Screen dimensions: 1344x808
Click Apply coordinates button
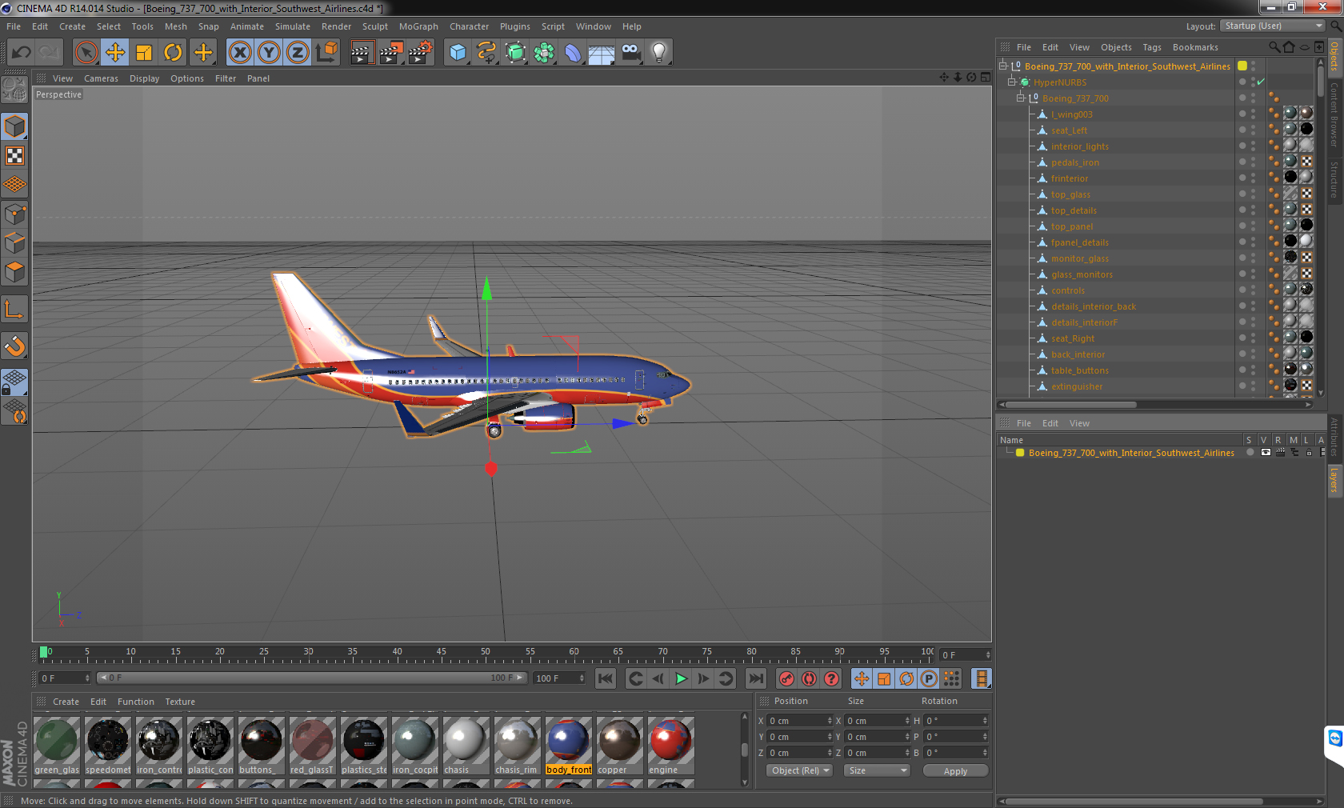[x=955, y=771]
